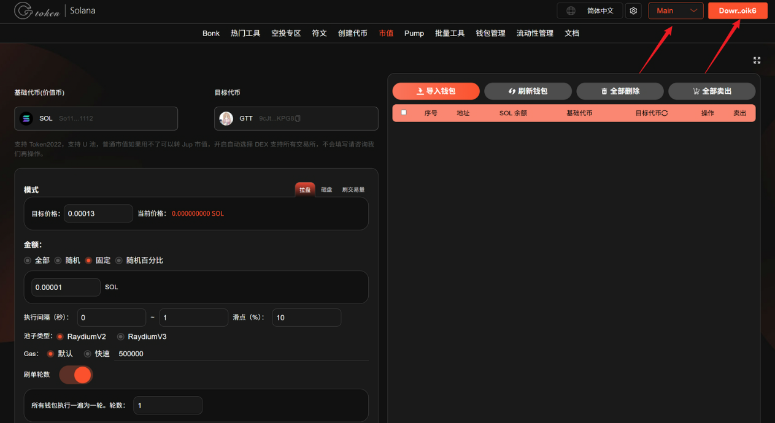Click the 滑点 slippage input
Image resolution: width=775 pixels, height=423 pixels.
(306, 318)
